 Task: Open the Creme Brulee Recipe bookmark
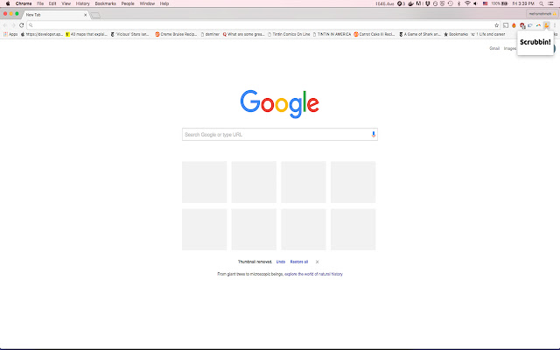click(176, 34)
